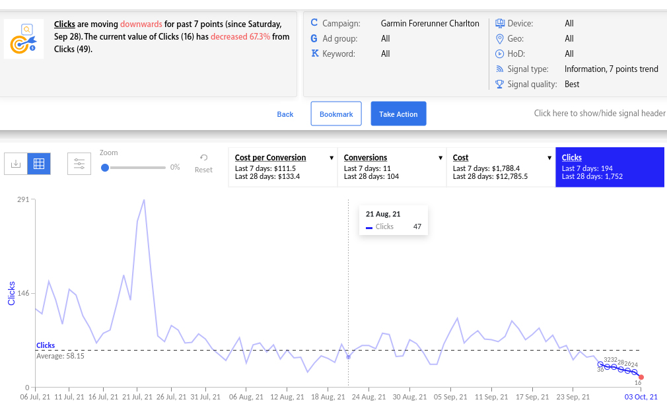Screen dimensions: 667x412
Task: Click the 'decreased 67.3%' red text
Action: (240, 36)
